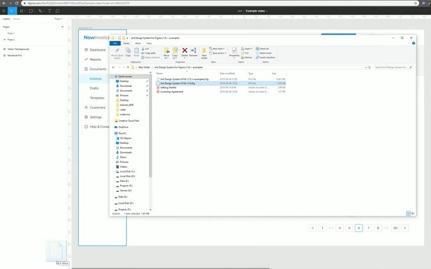Select MacBook Pro layer
Image resolution: width=431 pixels, height=269 pixels.
[x=15, y=56]
